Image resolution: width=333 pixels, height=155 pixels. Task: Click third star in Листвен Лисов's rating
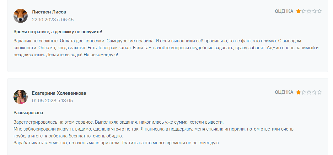coord(309,11)
